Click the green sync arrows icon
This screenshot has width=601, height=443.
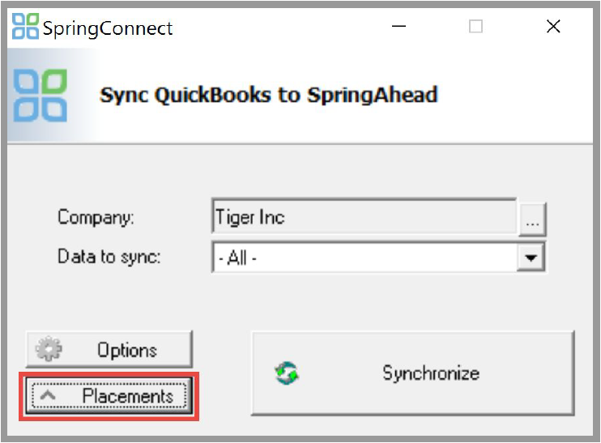tap(287, 373)
